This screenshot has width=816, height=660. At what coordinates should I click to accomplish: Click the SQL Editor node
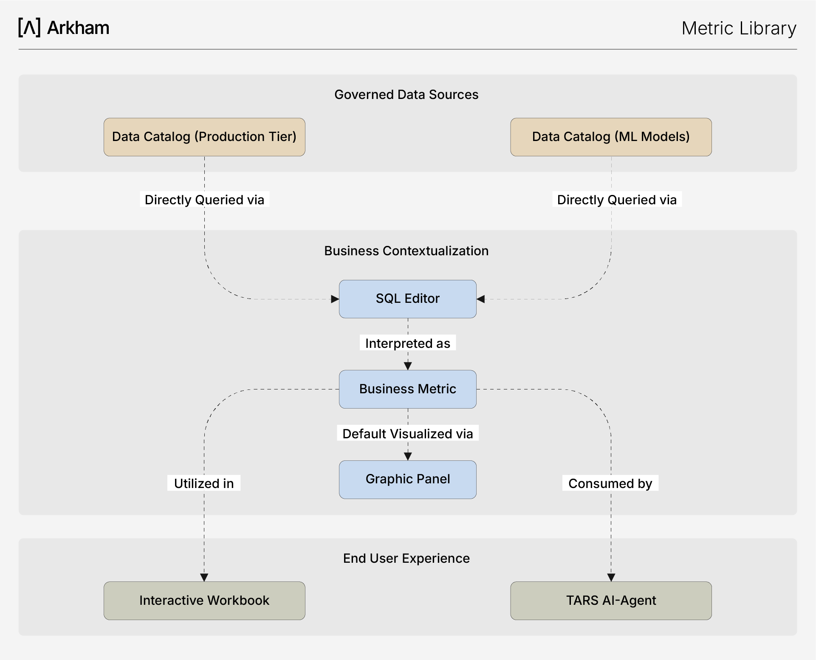(407, 299)
